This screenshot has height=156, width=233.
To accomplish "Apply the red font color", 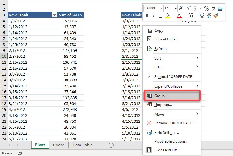I will (x=179, y=16).
